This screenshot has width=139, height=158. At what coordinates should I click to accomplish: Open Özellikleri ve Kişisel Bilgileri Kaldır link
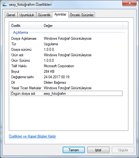pyautogui.click(x=32, y=136)
